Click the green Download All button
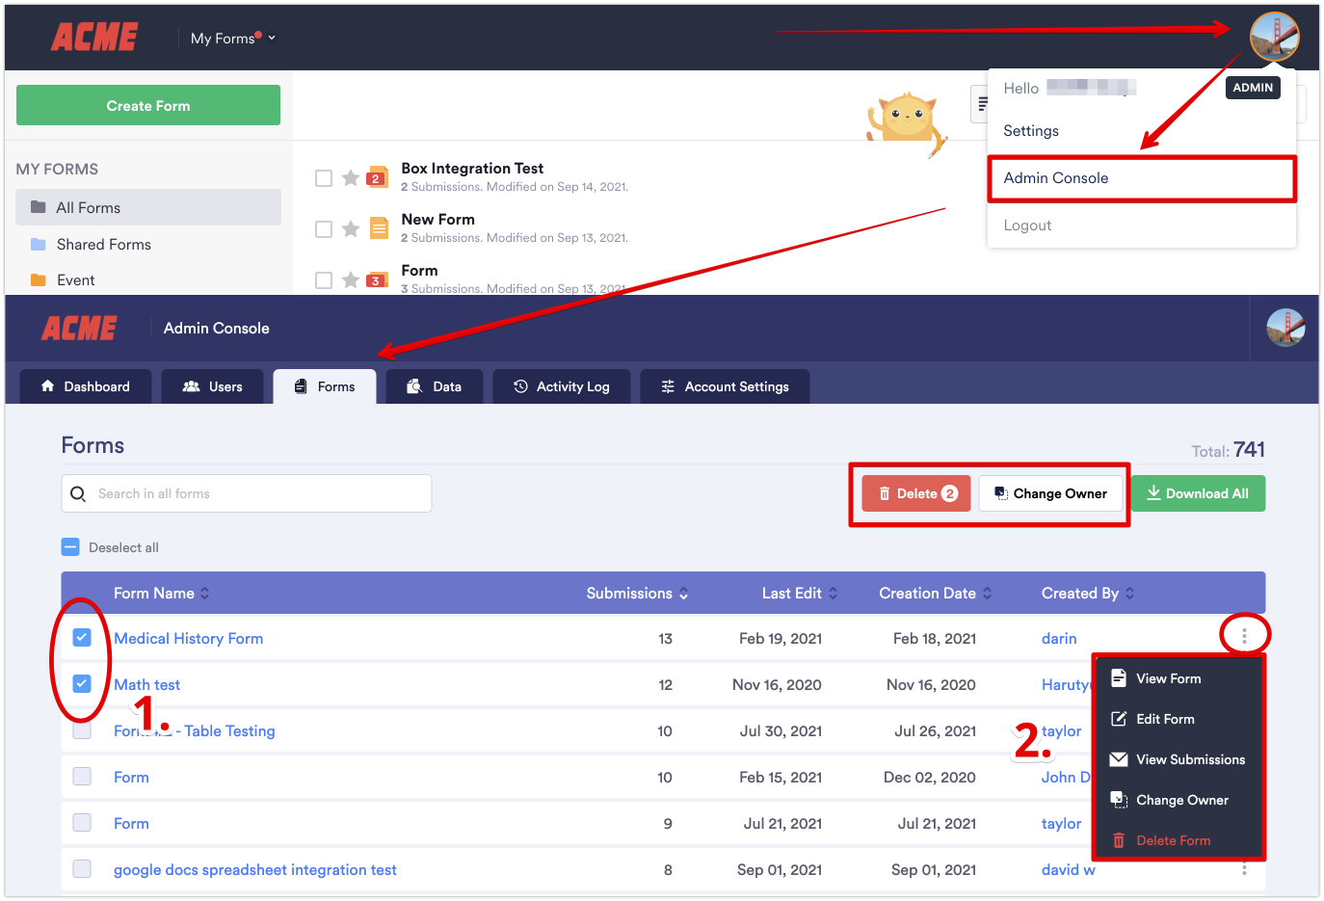Viewport: 1324px width, 901px height. coord(1198,493)
